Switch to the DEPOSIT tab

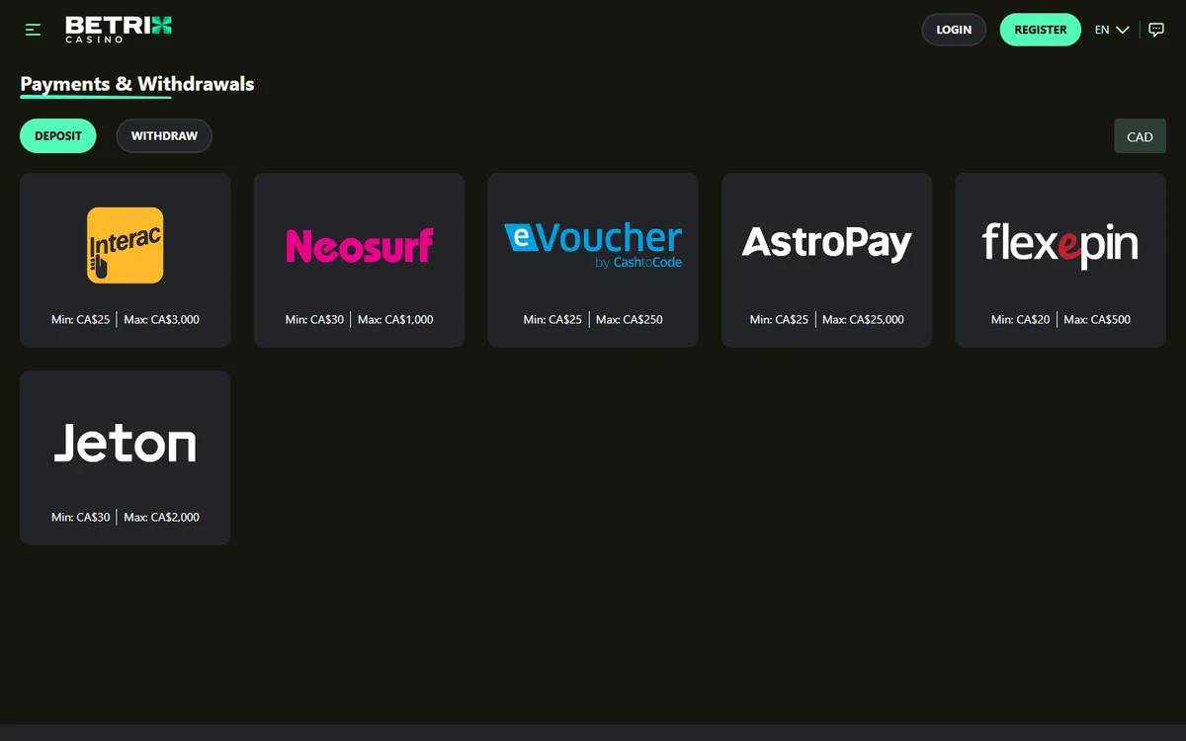click(58, 135)
